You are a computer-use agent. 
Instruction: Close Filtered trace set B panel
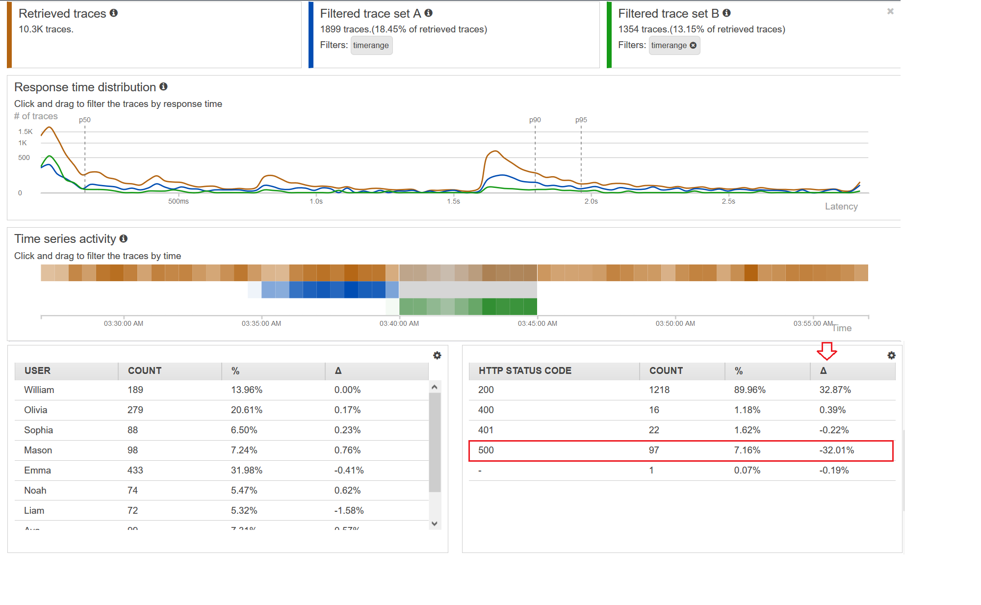(890, 11)
